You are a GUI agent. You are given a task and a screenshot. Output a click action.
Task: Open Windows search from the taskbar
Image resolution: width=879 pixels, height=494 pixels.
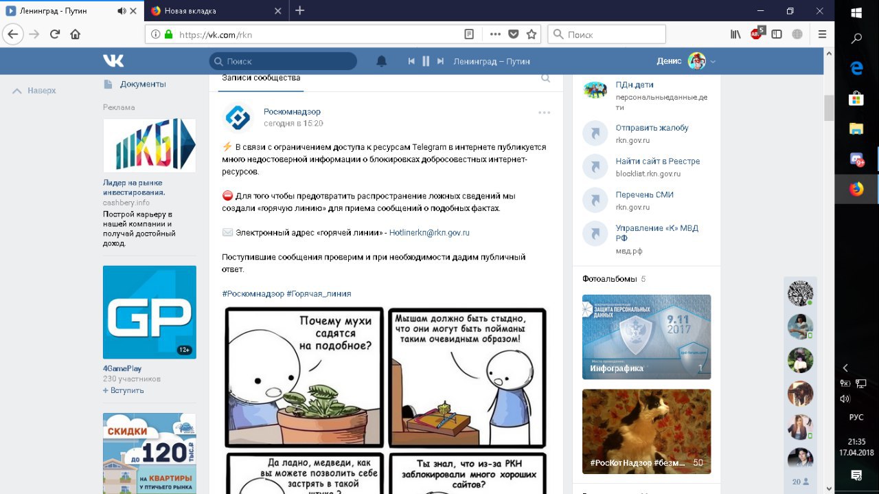pos(856,39)
